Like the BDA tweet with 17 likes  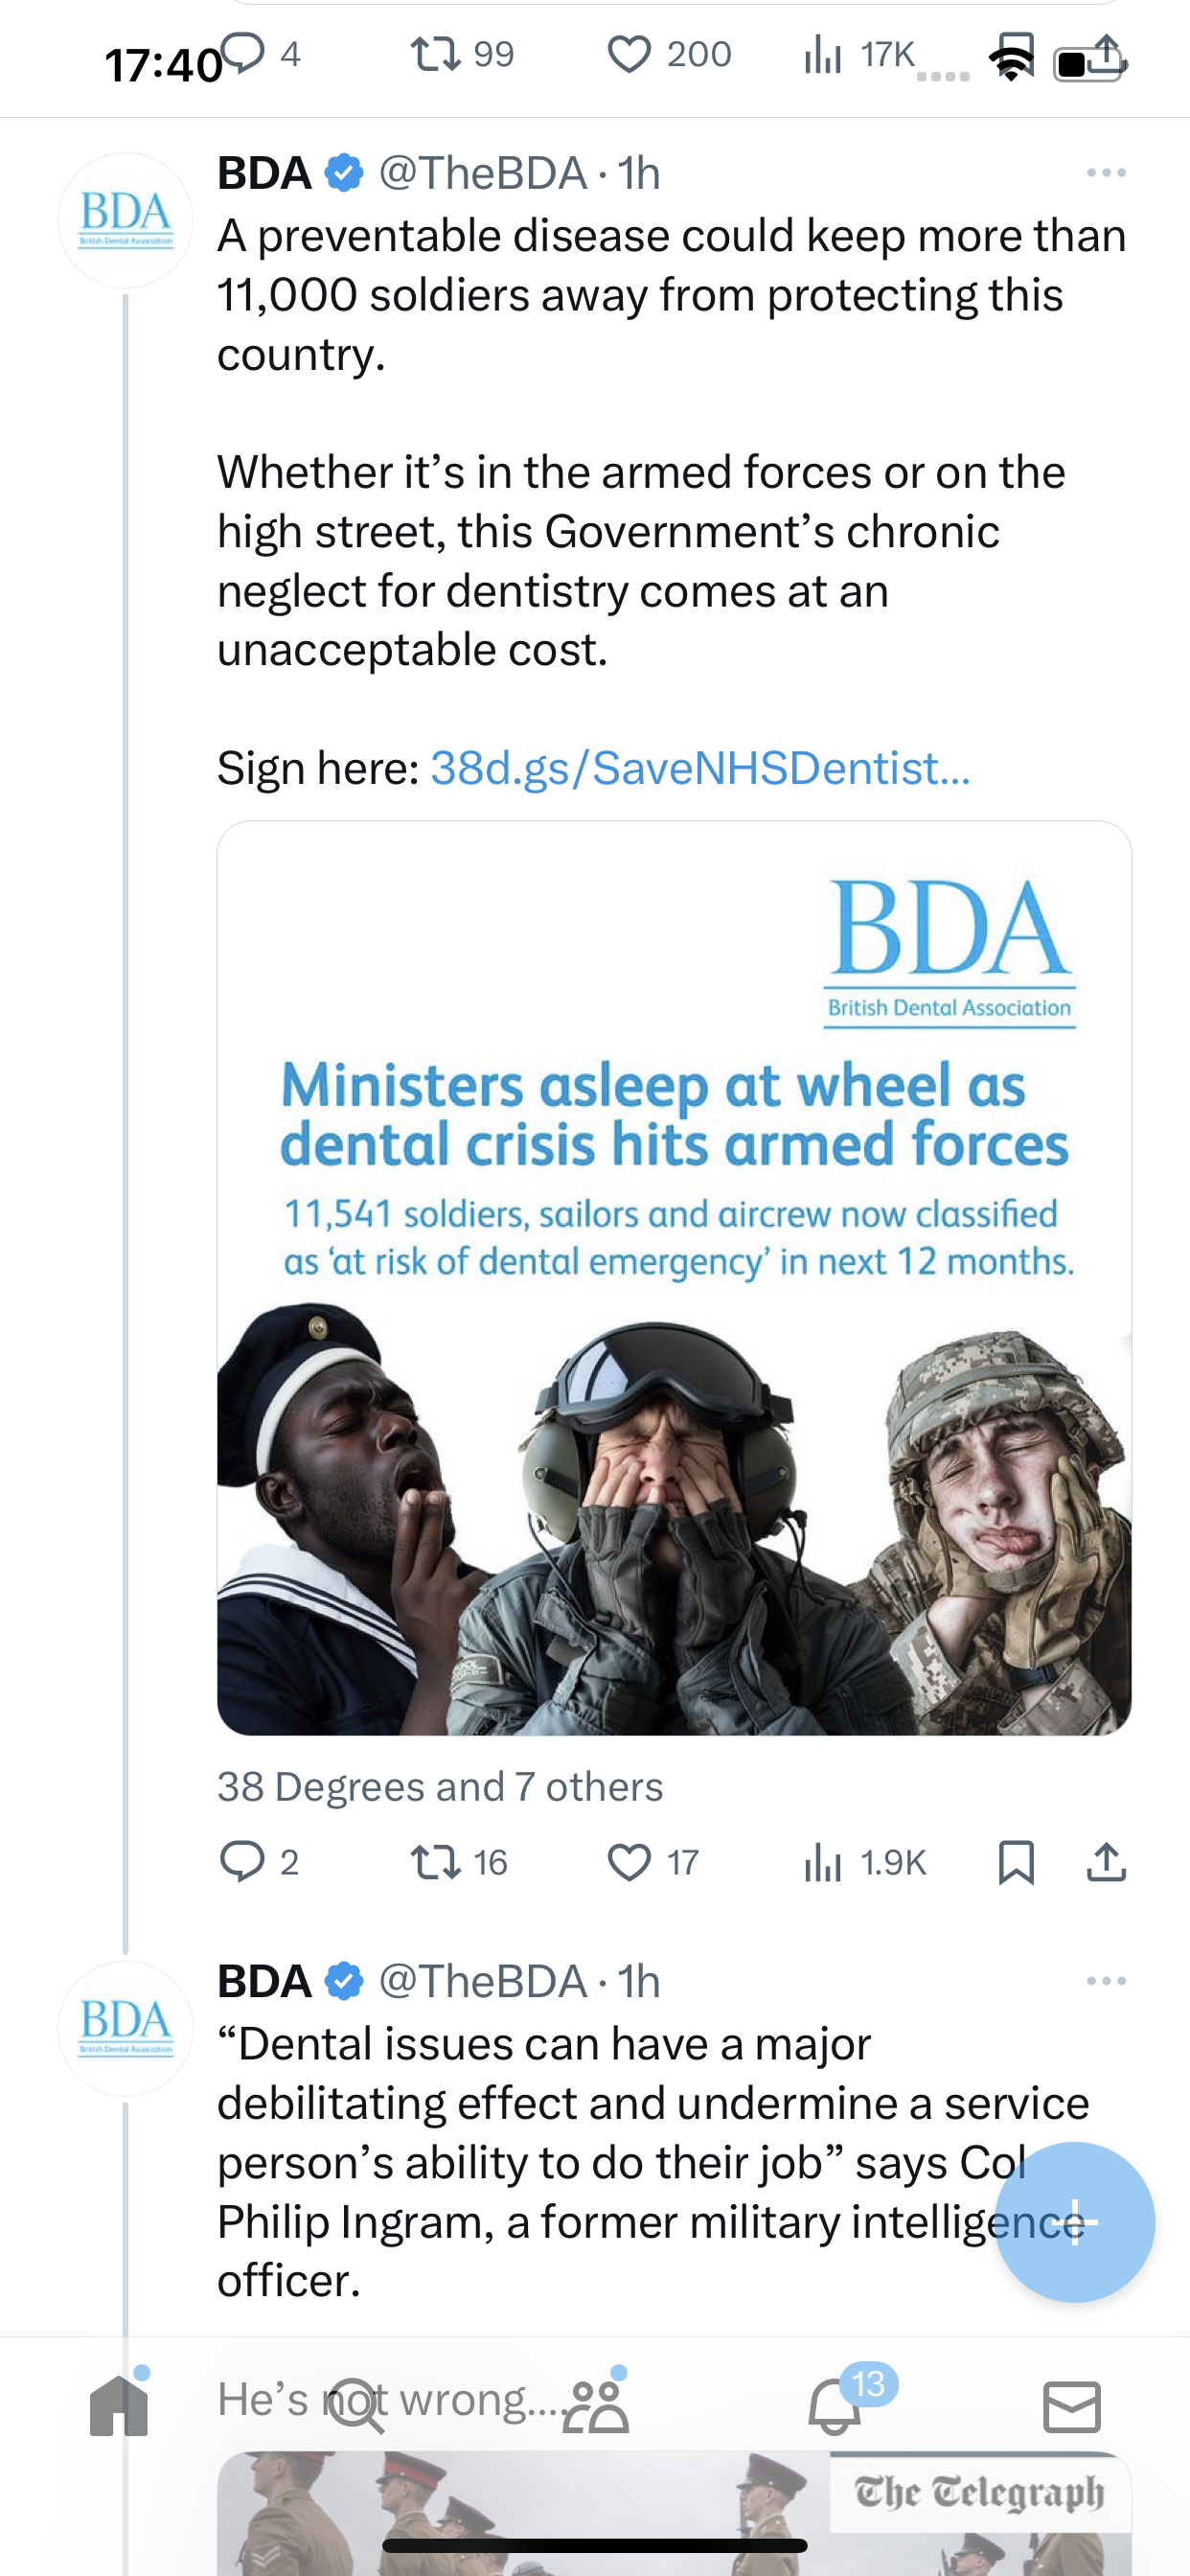click(653, 1862)
